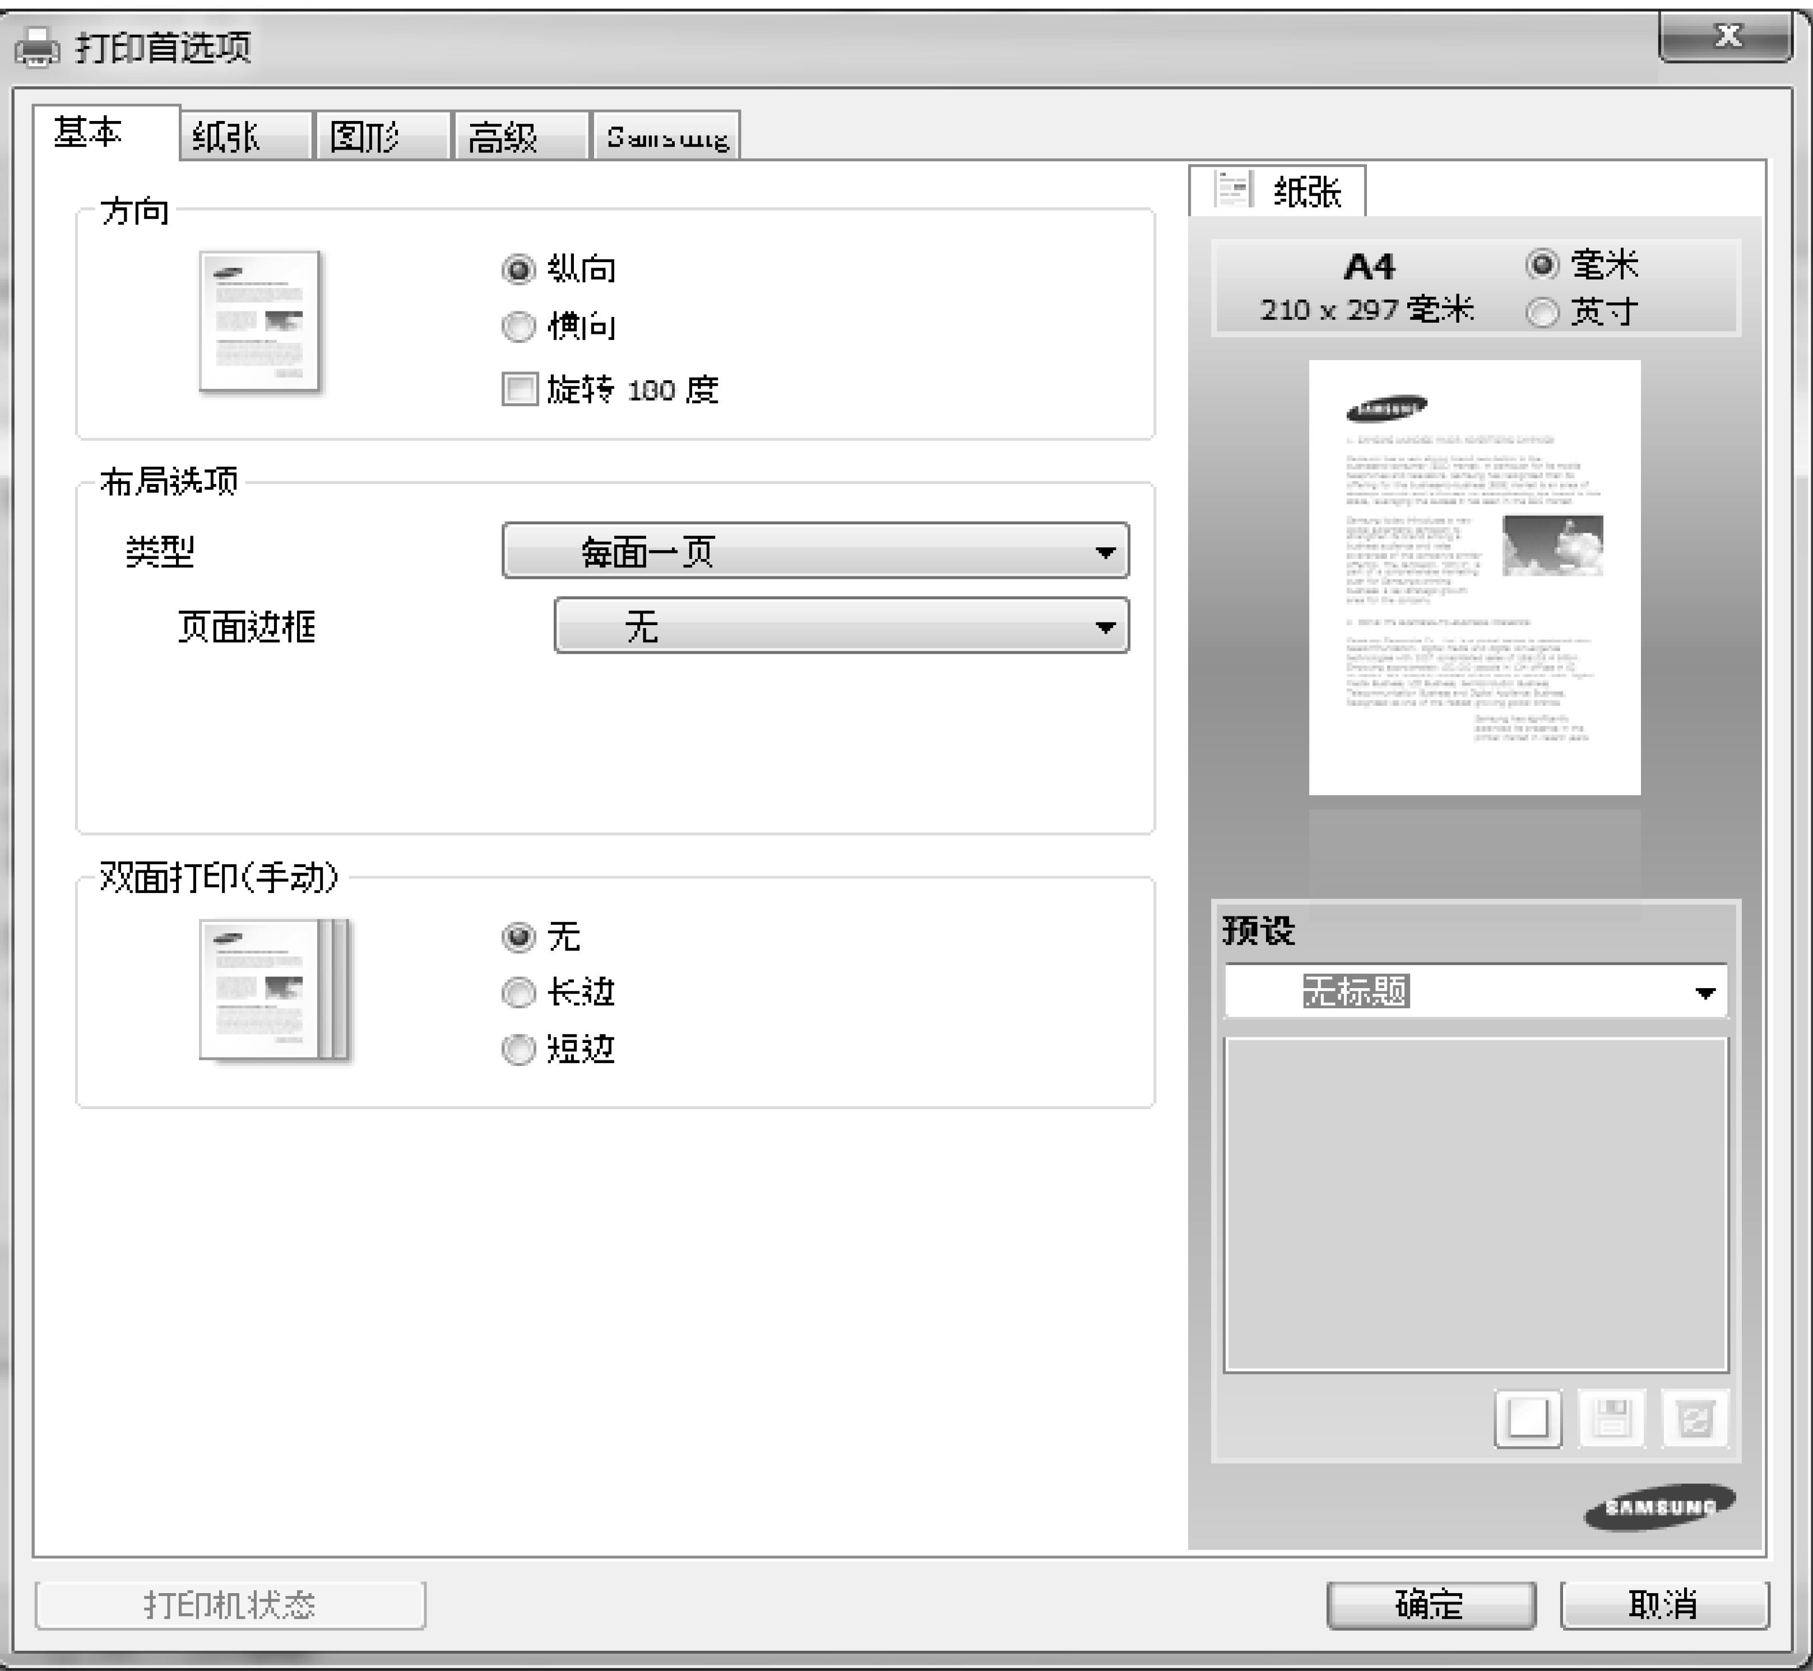Image resolution: width=1813 pixels, height=1671 pixels.
Task: Enable the 旋转 180 度 checkbox
Action: point(520,390)
